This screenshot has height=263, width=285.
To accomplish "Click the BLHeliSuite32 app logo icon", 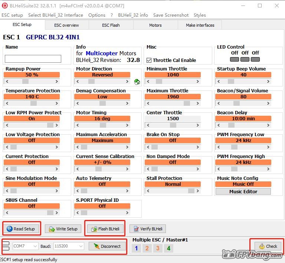I will pos(5,6).
